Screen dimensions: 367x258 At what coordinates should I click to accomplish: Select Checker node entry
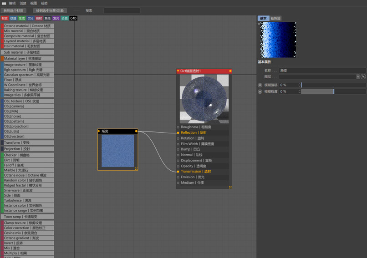click(27, 155)
